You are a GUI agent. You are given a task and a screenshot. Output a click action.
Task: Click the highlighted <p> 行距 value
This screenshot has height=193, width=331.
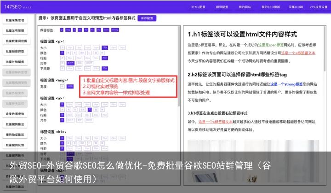click(x=105, y=58)
